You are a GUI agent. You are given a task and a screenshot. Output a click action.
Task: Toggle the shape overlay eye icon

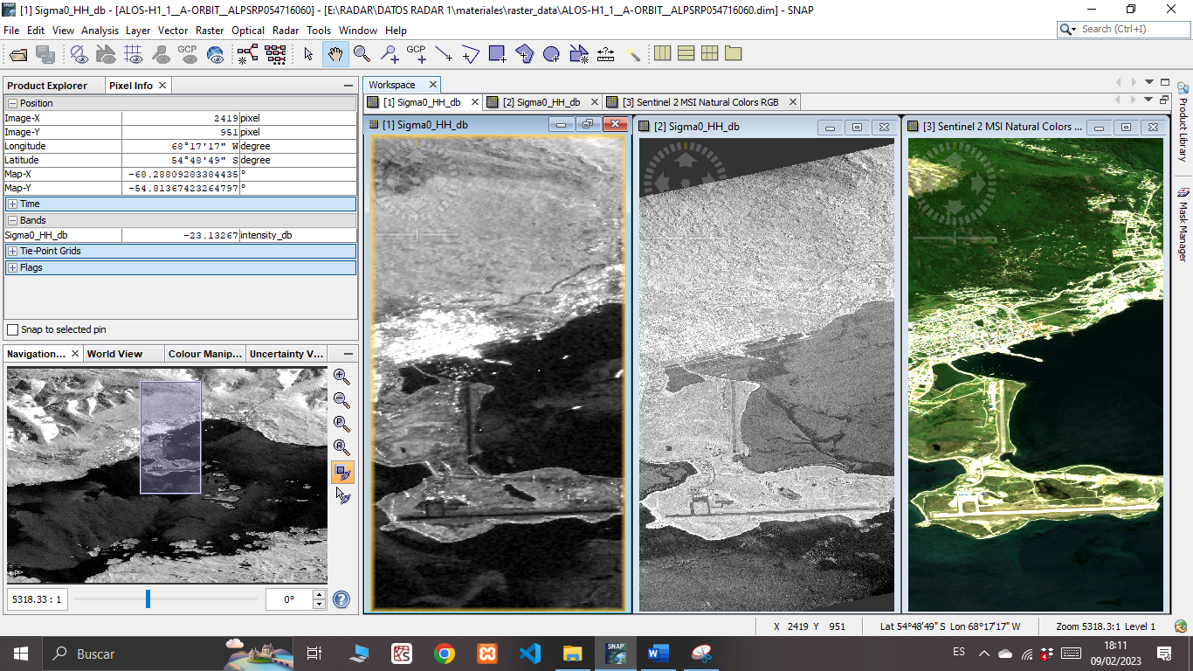click(x=107, y=54)
